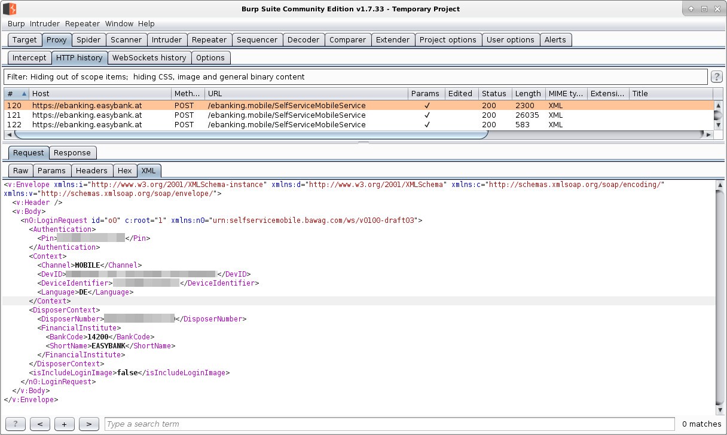
Task: Click the Burp Suite logo icon
Action: [x=10, y=9]
